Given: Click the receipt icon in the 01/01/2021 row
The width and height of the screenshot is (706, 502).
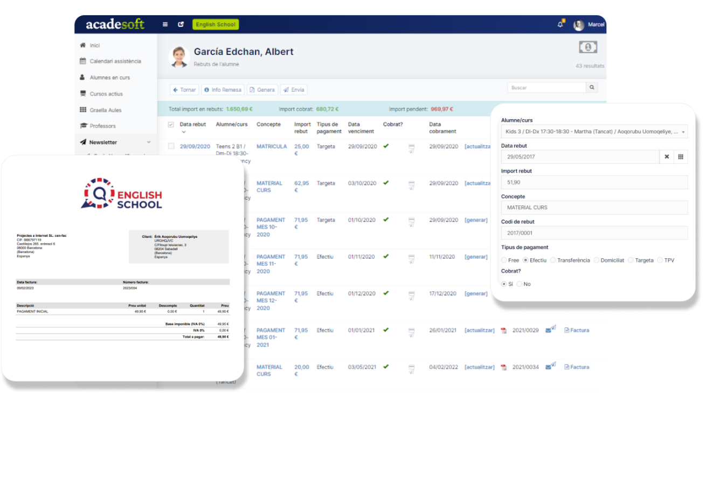Looking at the screenshot, I should pyautogui.click(x=411, y=332).
